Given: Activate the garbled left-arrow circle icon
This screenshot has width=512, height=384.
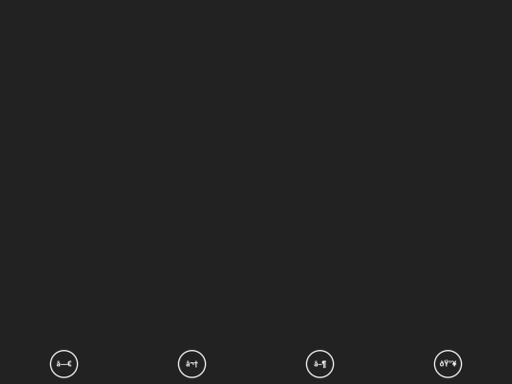Looking at the screenshot, I should tap(64, 364).
